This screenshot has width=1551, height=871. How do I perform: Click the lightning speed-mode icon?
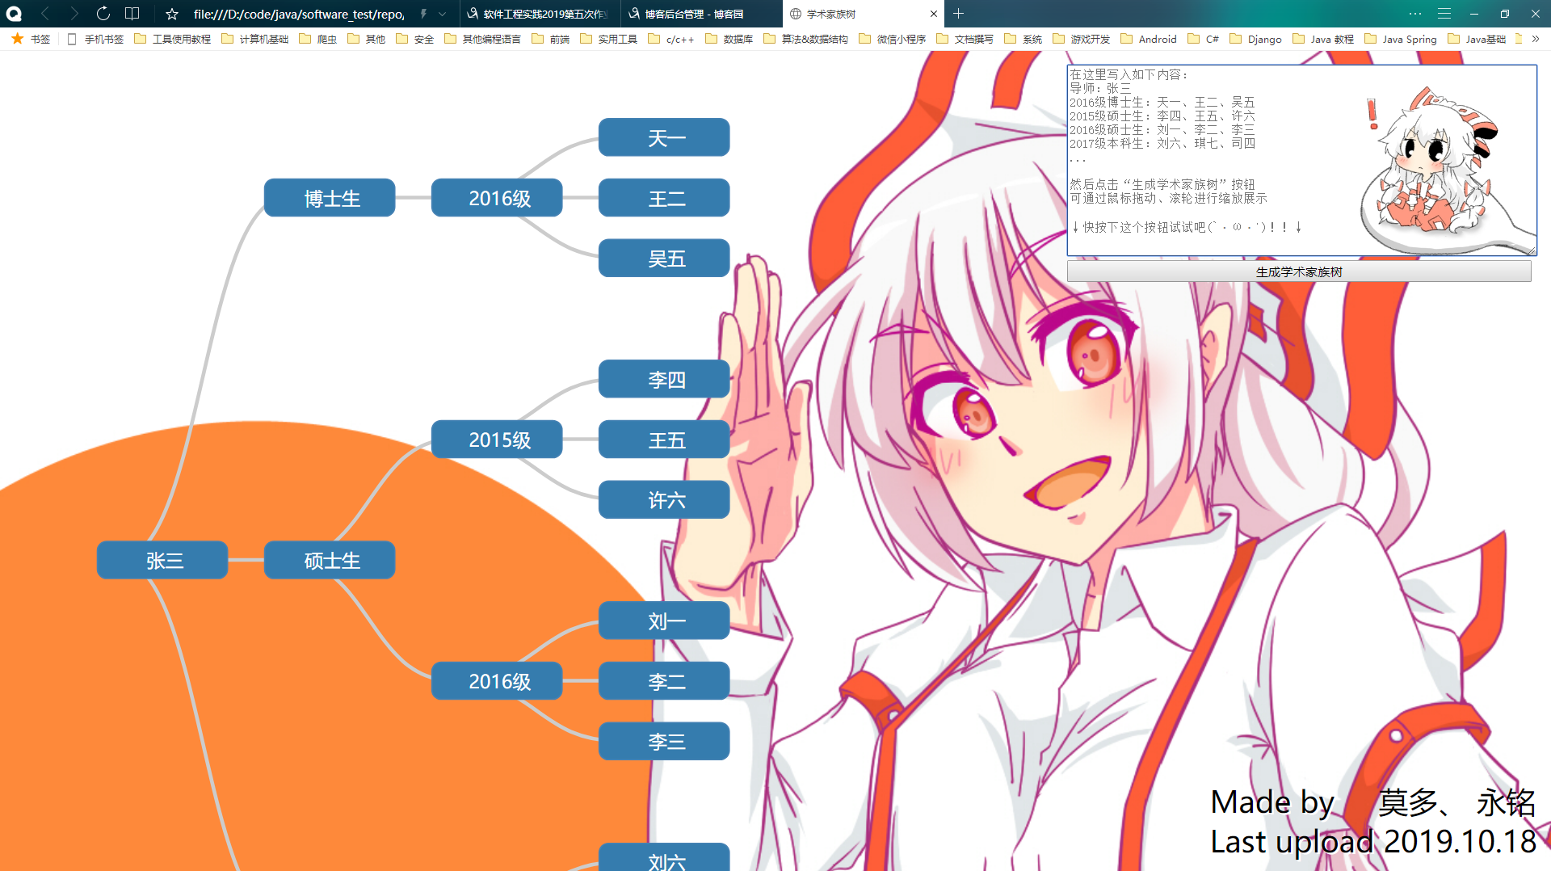pos(423,14)
